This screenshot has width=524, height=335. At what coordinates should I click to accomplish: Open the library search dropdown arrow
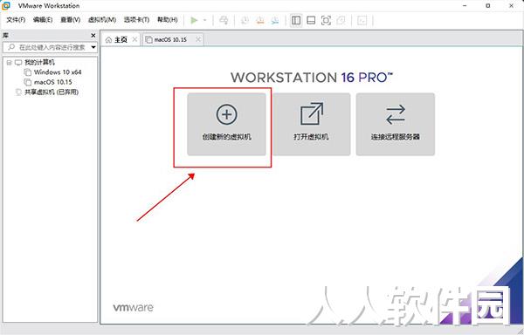pyautogui.click(x=93, y=47)
